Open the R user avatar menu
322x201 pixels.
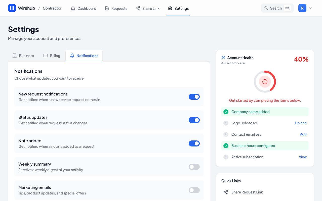[302, 8]
